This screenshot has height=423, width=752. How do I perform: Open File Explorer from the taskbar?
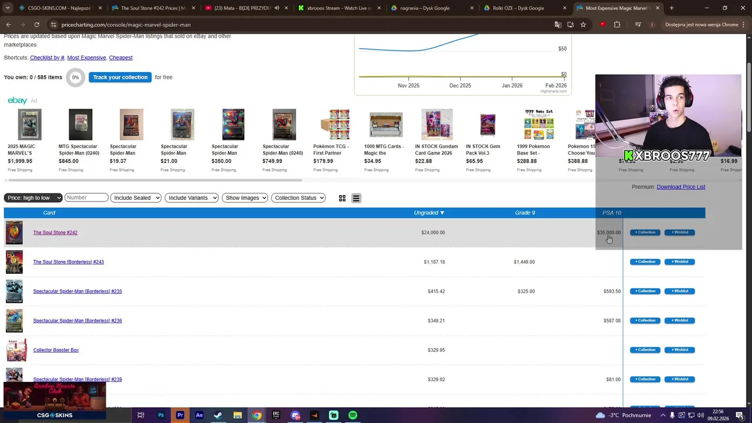tap(237, 415)
